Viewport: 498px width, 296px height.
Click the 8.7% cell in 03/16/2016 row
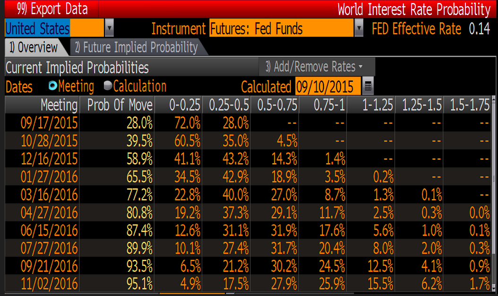335,194
